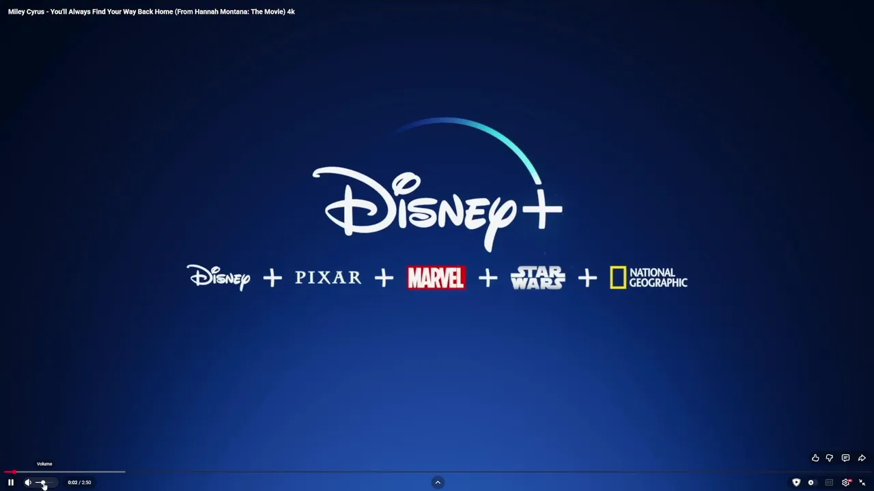Image resolution: width=874 pixels, height=491 pixels.
Task: Toggle the autoplay switch
Action: [x=811, y=482]
